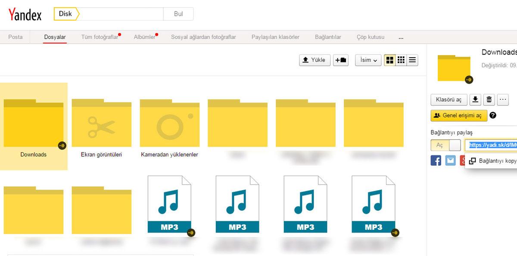Select the download icon on the right panel
This screenshot has height=256, width=517.
click(x=475, y=99)
